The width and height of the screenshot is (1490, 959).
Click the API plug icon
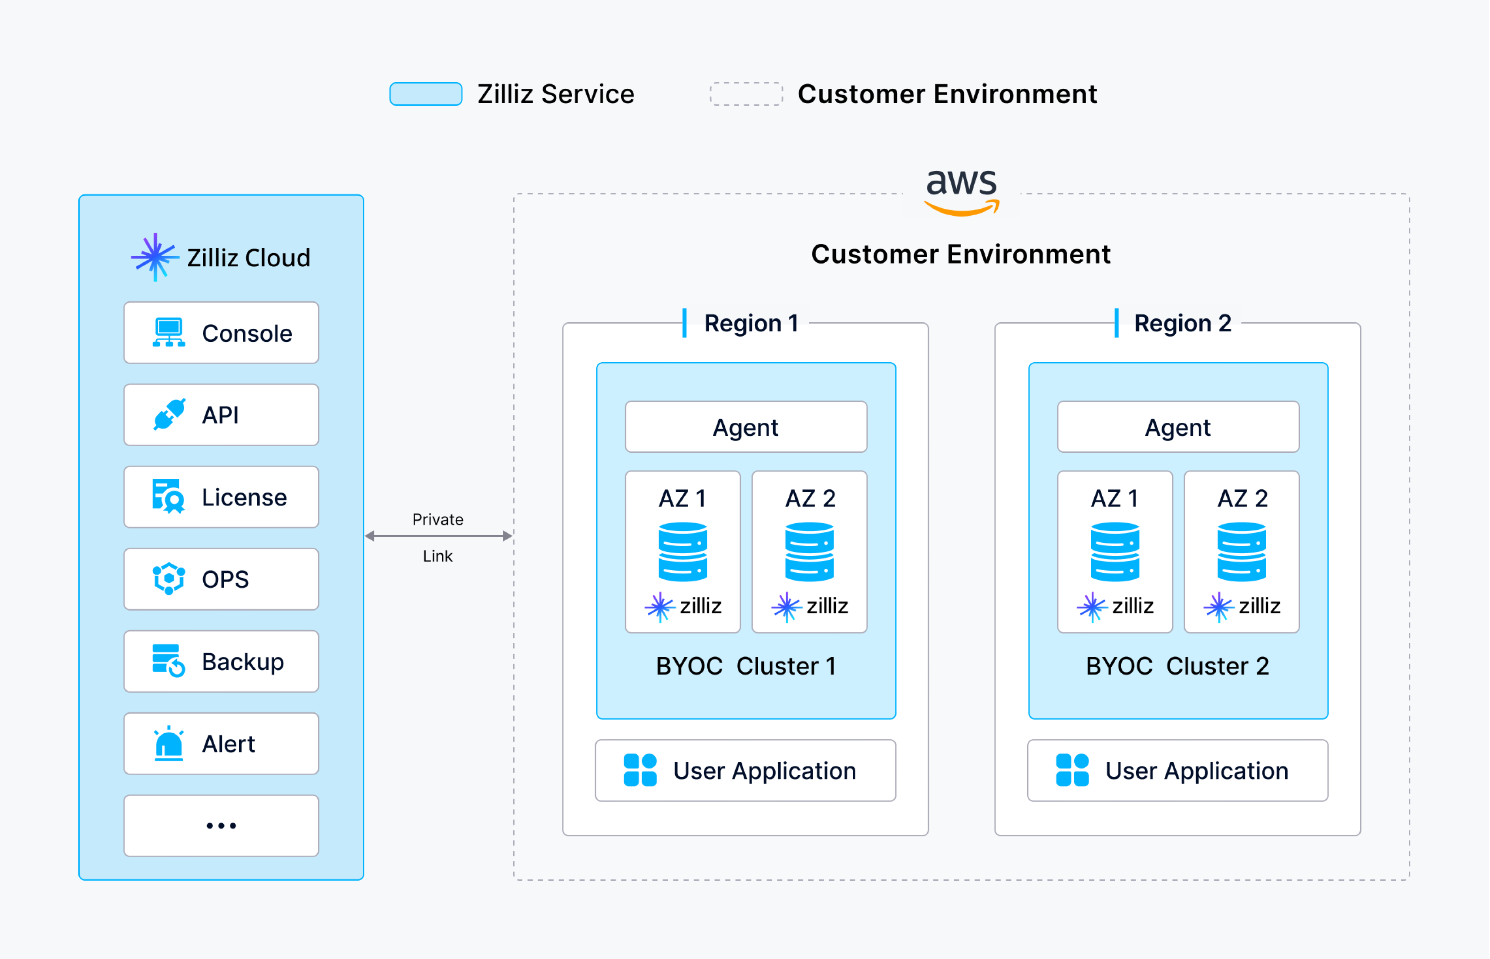169,415
